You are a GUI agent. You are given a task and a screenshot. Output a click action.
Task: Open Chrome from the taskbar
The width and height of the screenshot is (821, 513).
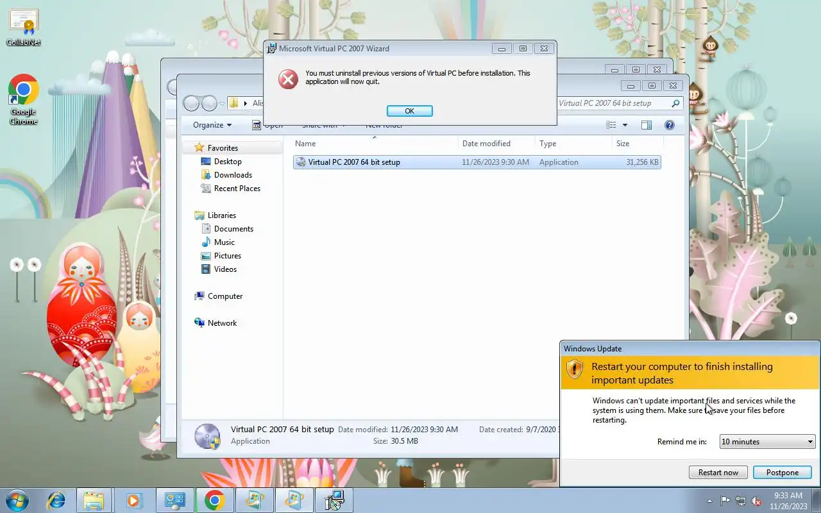coord(214,500)
